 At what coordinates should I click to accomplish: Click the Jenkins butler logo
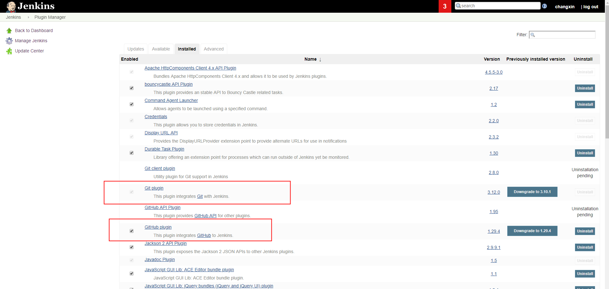pyautogui.click(x=10, y=6)
